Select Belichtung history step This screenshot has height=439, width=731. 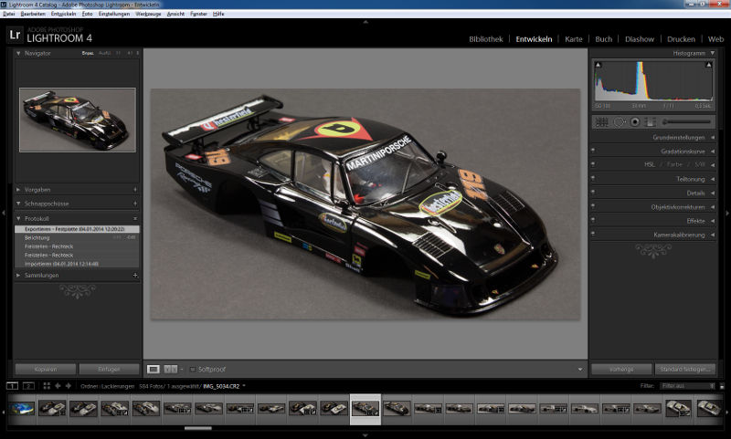[x=77, y=237]
